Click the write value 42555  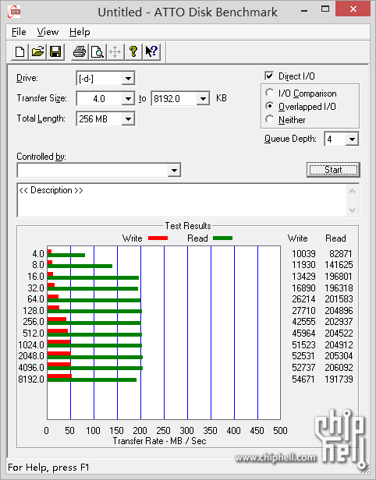click(x=303, y=322)
